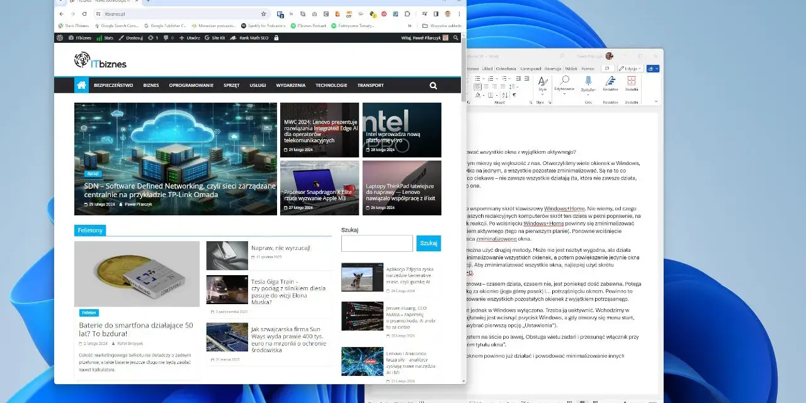Click the ITbiznes site logo
The image size is (806, 403).
pyautogui.click(x=100, y=60)
